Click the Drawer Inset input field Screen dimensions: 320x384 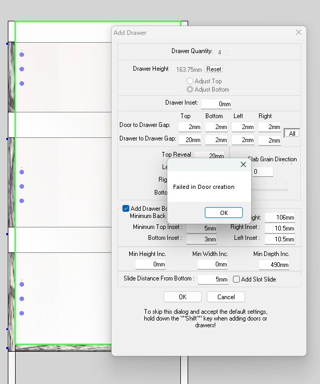click(216, 104)
